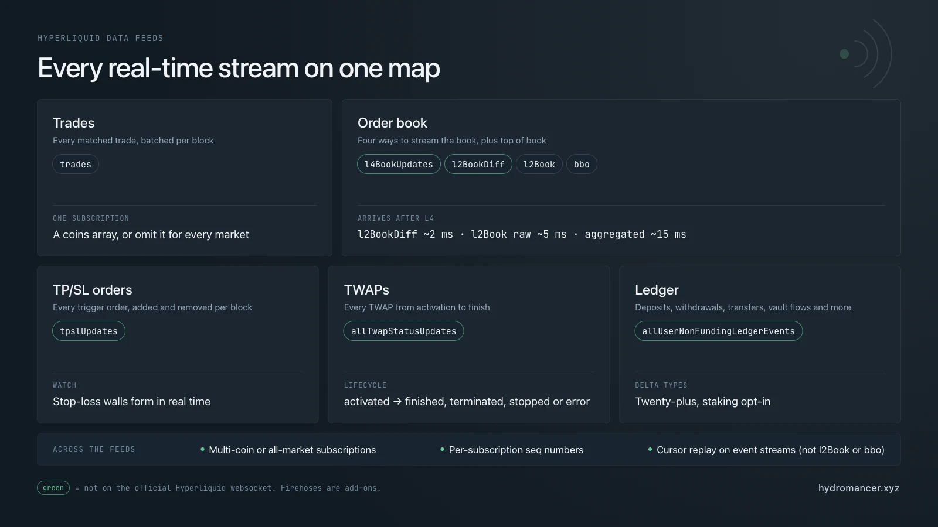The image size is (938, 527).
Task: Click the ARRIVES AFTER L4 label
Action: pos(396,218)
